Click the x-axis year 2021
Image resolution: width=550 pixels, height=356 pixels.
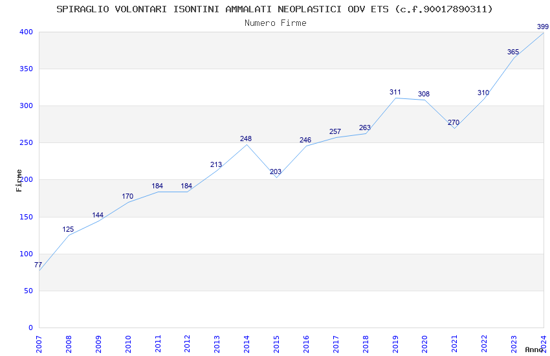click(454, 344)
